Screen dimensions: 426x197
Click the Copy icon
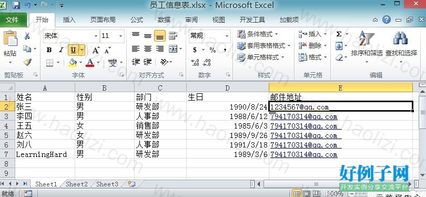[x=27, y=48]
